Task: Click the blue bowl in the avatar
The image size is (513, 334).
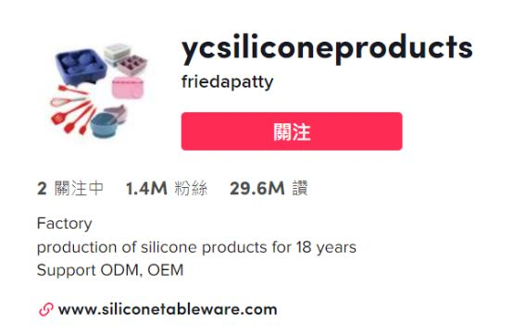Action: point(104,125)
